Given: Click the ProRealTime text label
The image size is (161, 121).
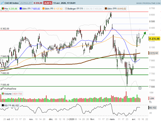Looking at the screenshot, I should pyautogui.click(x=10, y=89).
